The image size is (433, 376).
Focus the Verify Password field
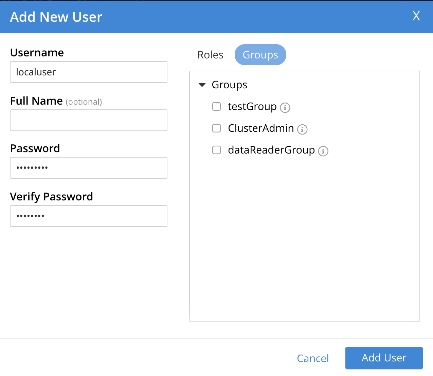click(x=89, y=216)
